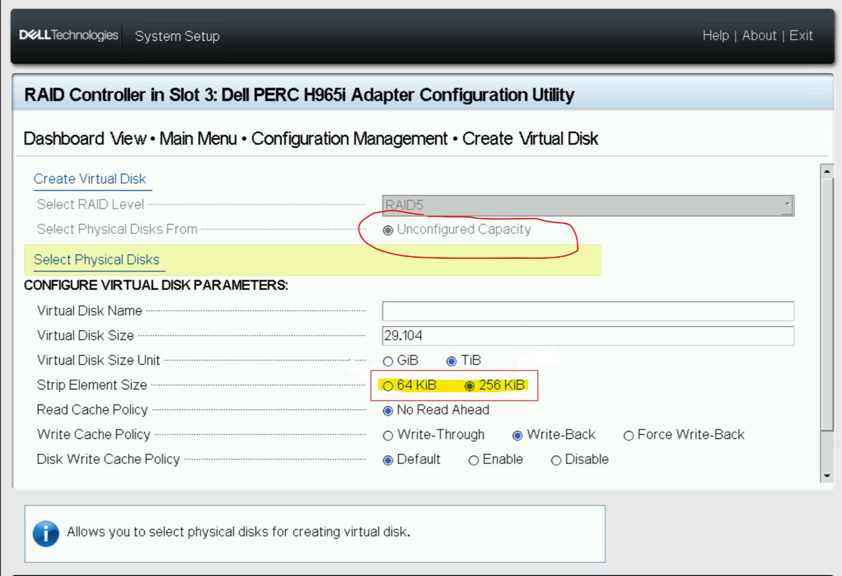Set write cache to Write-Back
This screenshot has height=576, width=842.
(x=517, y=436)
